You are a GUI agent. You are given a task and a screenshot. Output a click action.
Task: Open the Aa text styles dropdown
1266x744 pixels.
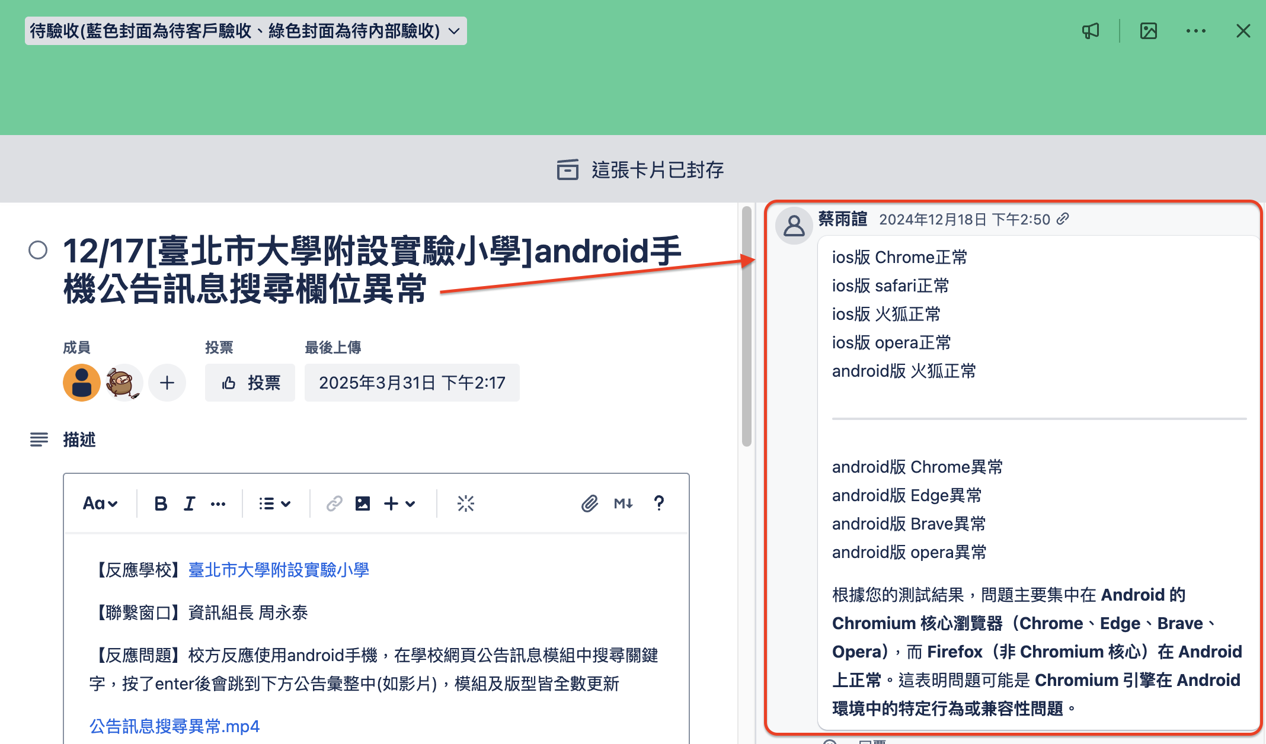100,504
